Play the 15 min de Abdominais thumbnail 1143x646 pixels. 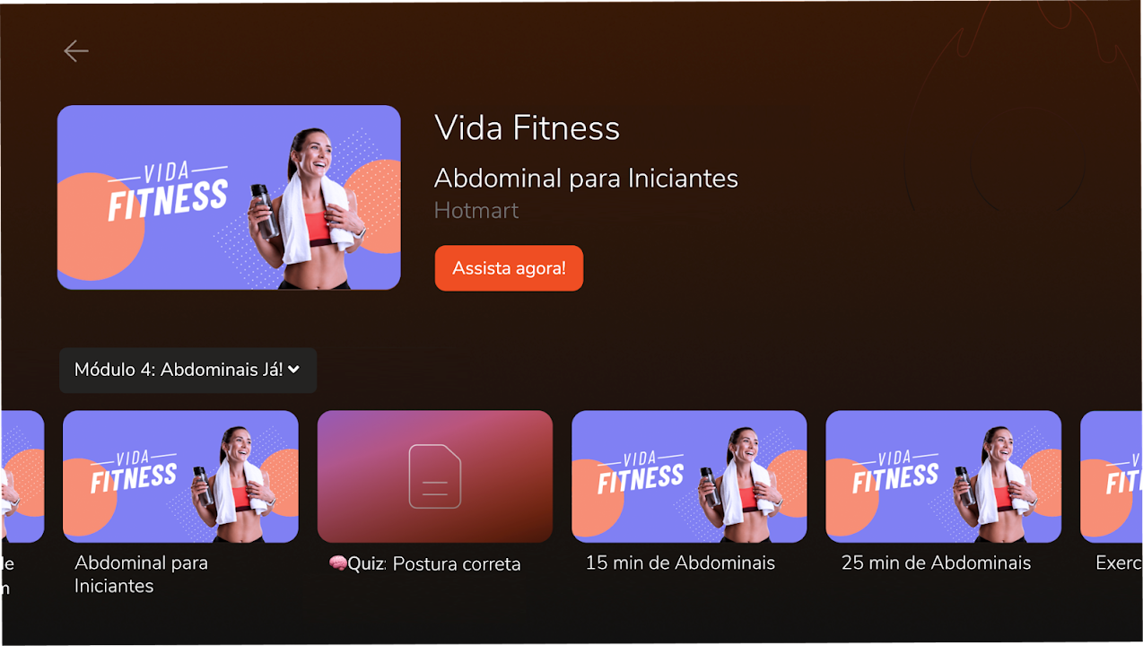[x=689, y=476]
